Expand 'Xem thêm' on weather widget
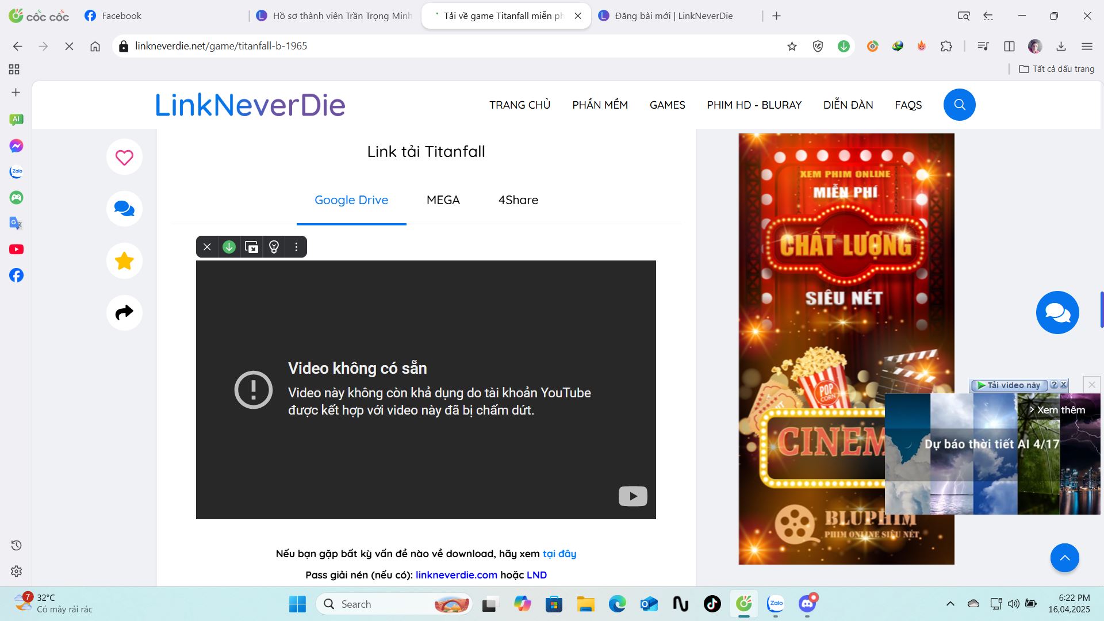Image resolution: width=1104 pixels, height=621 pixels. point(1057,410)
